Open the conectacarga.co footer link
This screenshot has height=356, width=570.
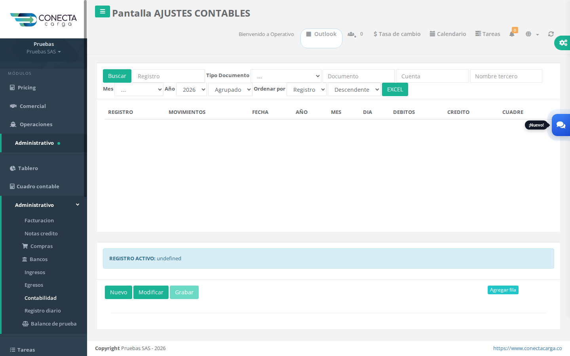[x=527, y=348]
